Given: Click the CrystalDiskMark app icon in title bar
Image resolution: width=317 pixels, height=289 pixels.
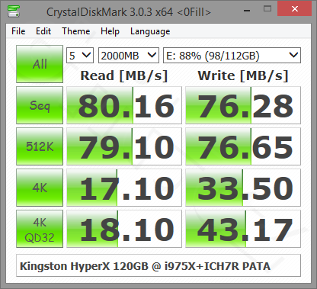Looking at the screenshot, I should pyautogui.click(x=14, y=11).
